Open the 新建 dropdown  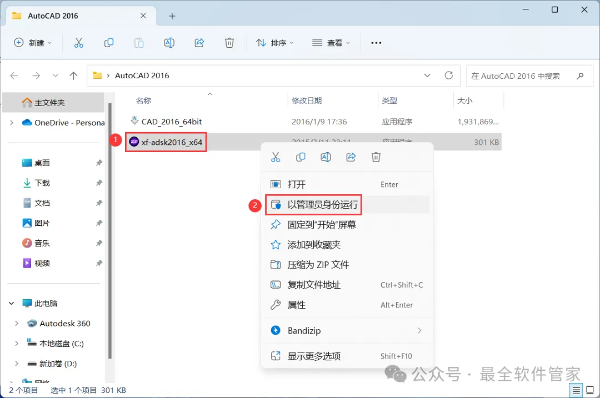coord(33,43)
